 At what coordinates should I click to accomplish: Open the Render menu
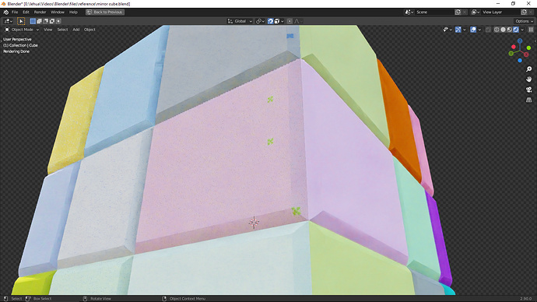click(40, 12)
